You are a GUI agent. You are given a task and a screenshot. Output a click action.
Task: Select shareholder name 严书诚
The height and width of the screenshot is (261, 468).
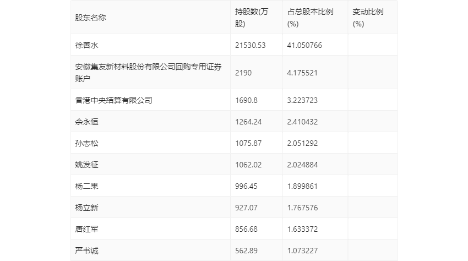point(86,251)
